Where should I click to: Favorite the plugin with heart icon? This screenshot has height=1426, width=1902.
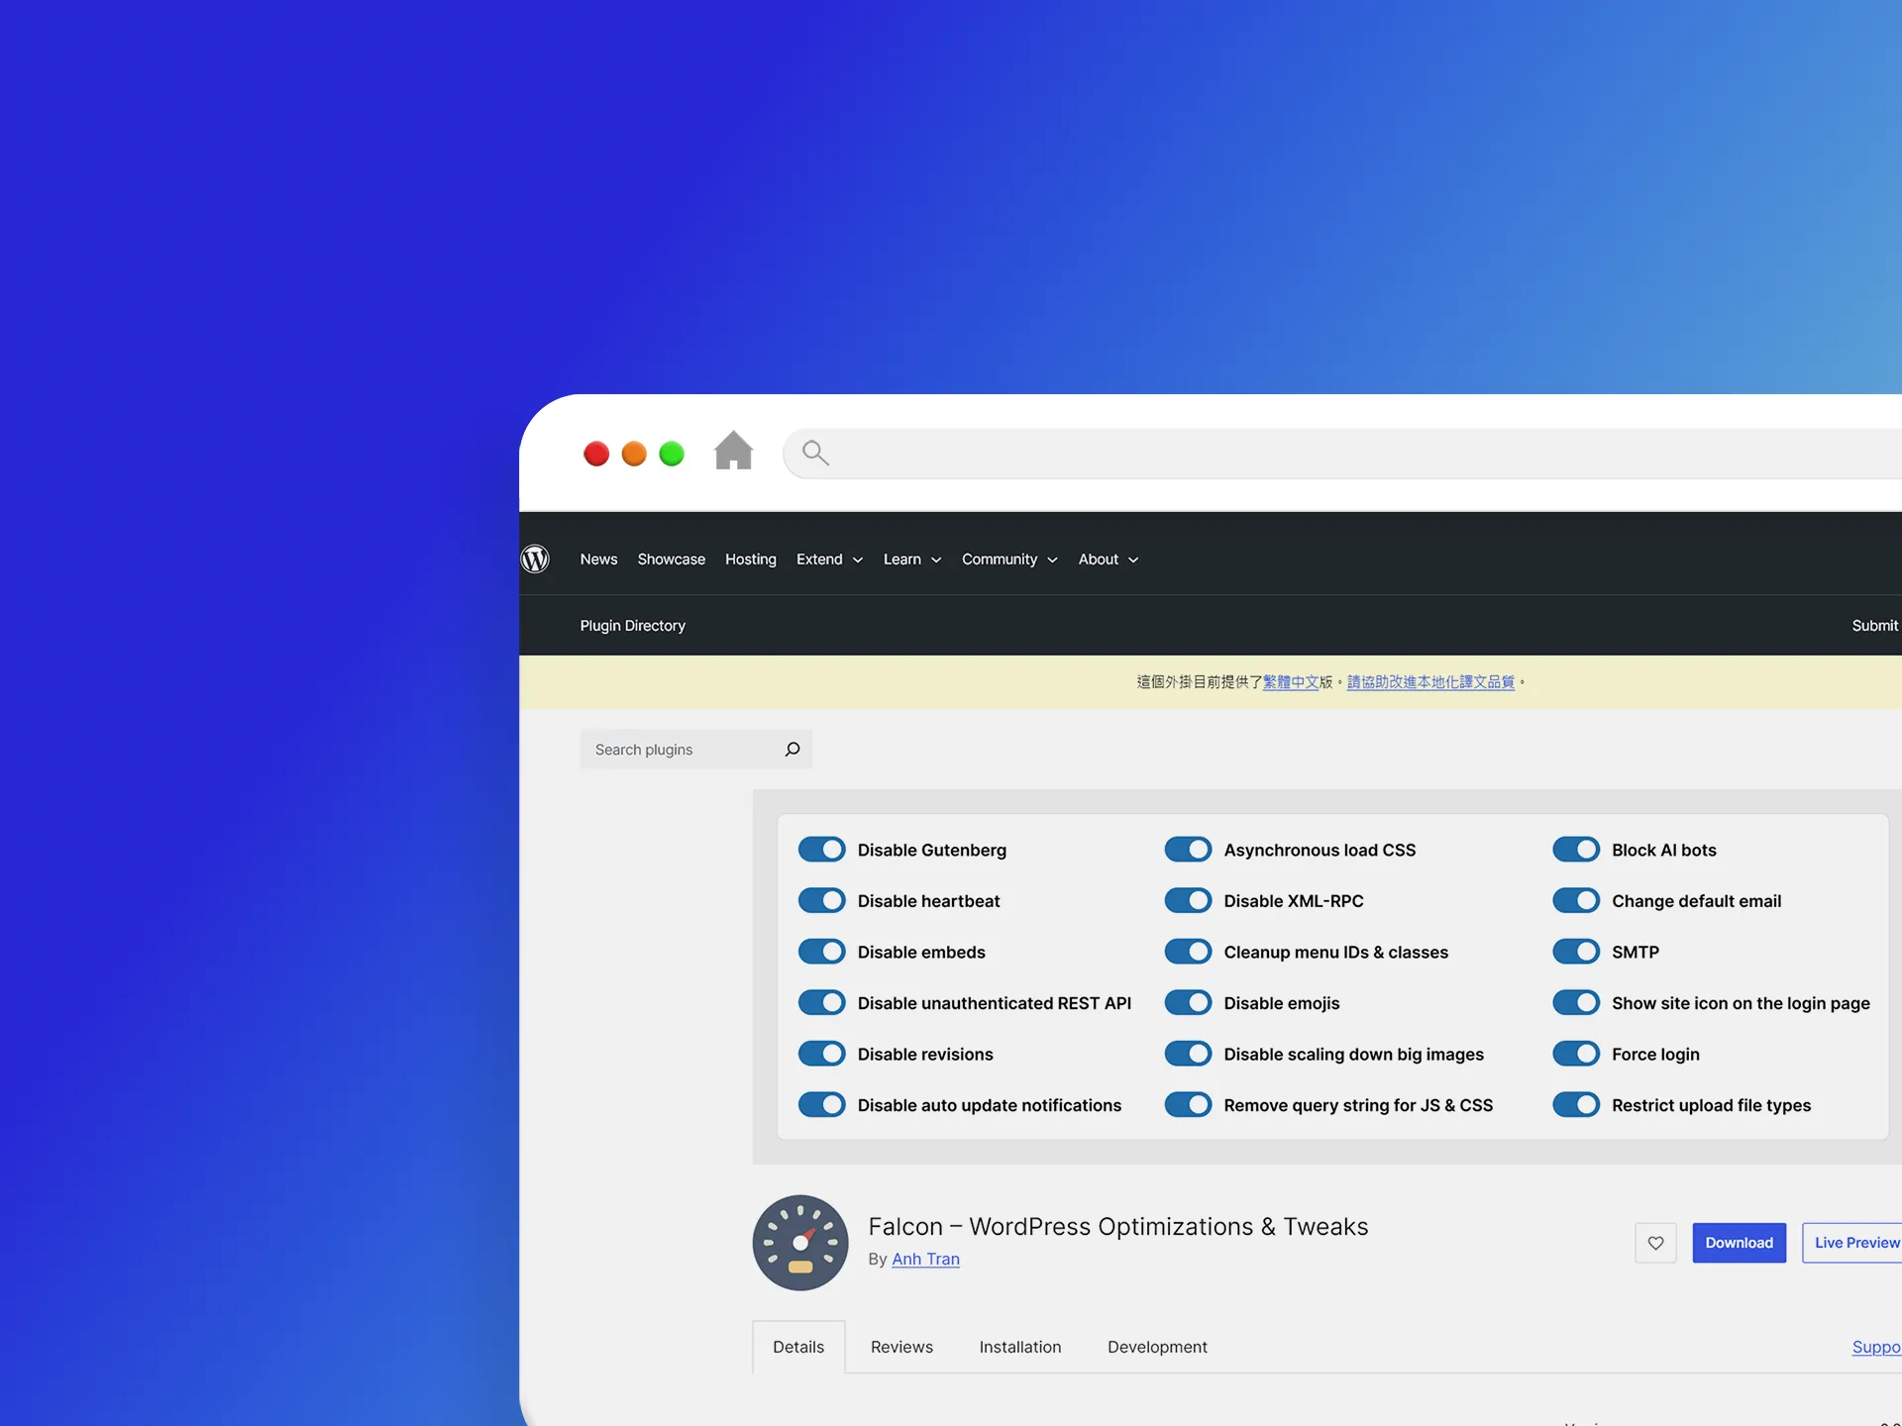1655,1243
